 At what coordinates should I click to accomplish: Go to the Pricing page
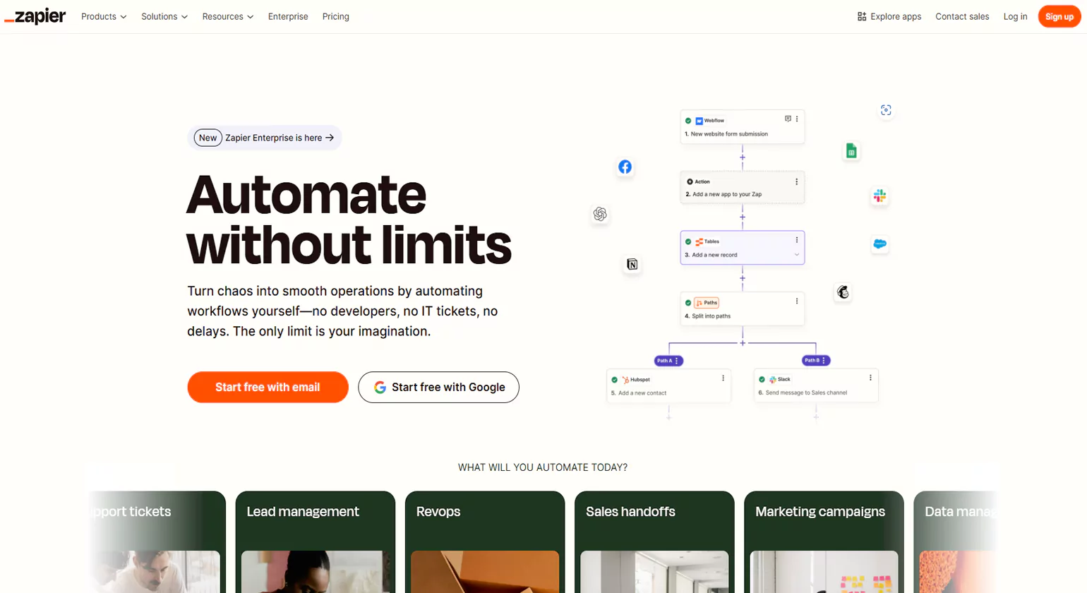coord(335,16)
